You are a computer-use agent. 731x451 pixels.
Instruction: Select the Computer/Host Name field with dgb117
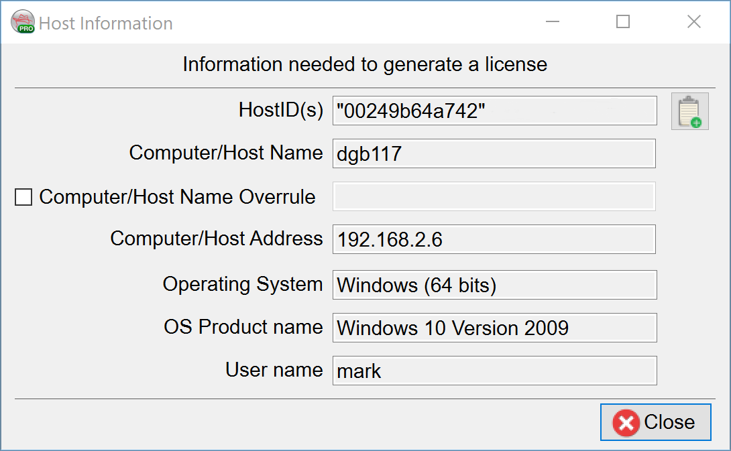pos(494,153)
